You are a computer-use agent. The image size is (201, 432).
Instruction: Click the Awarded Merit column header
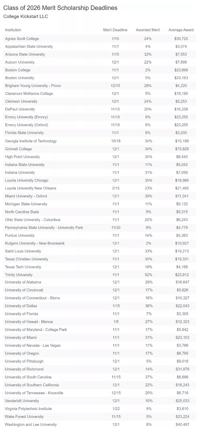pos(148,30)
